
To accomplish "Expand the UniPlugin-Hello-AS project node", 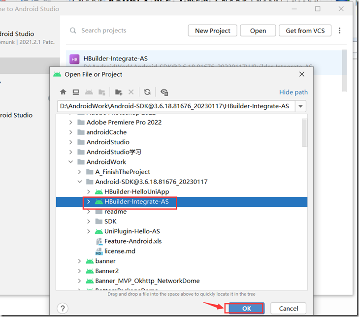I will (x=89, y=231).
